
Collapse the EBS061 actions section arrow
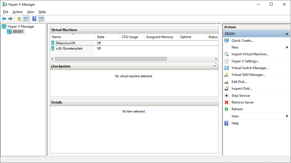coord(287,34)
